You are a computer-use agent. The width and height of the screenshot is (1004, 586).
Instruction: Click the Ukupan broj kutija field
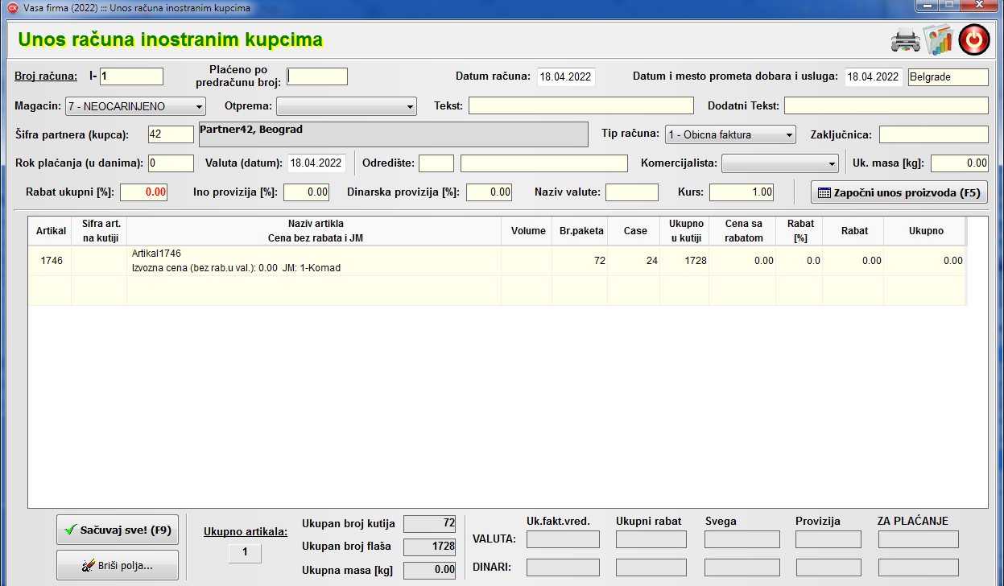pos(430,524)
